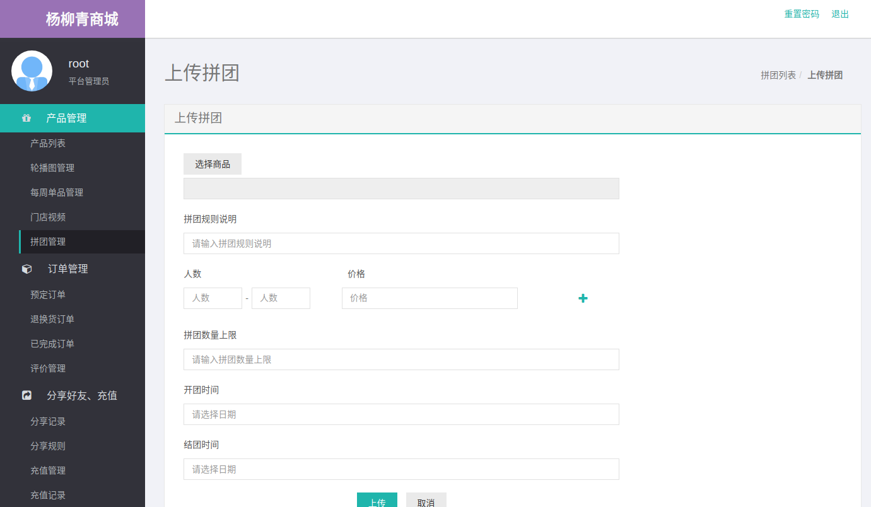Open the 结团时间 date picker field

click(x=401, y=469)
